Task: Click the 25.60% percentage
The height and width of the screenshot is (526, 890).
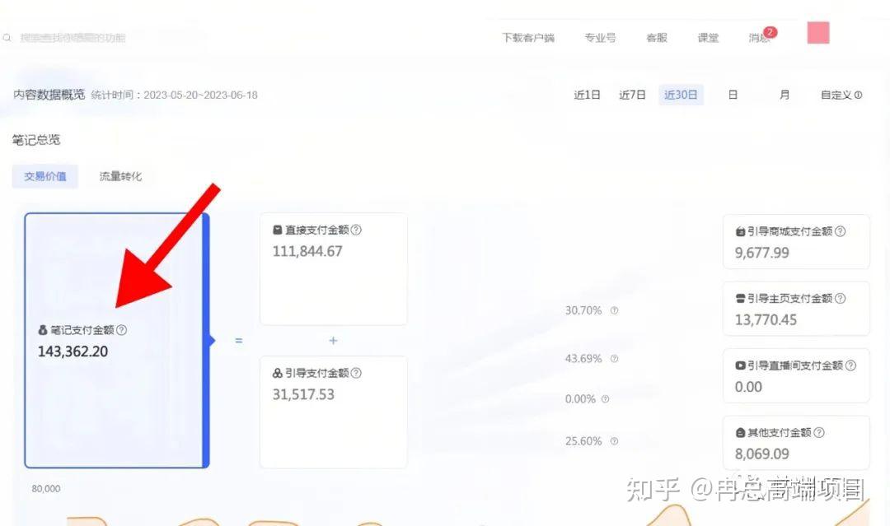Action: point(583,441)
